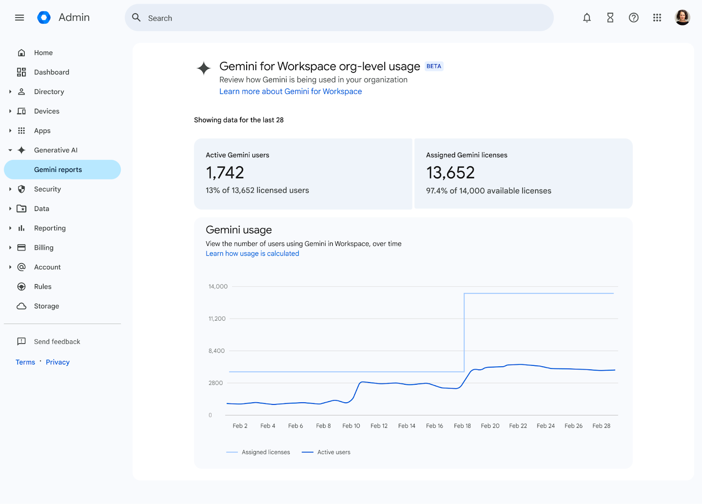Go to the Dashboard page
702x504 pixels.
(x=51, y=72)
